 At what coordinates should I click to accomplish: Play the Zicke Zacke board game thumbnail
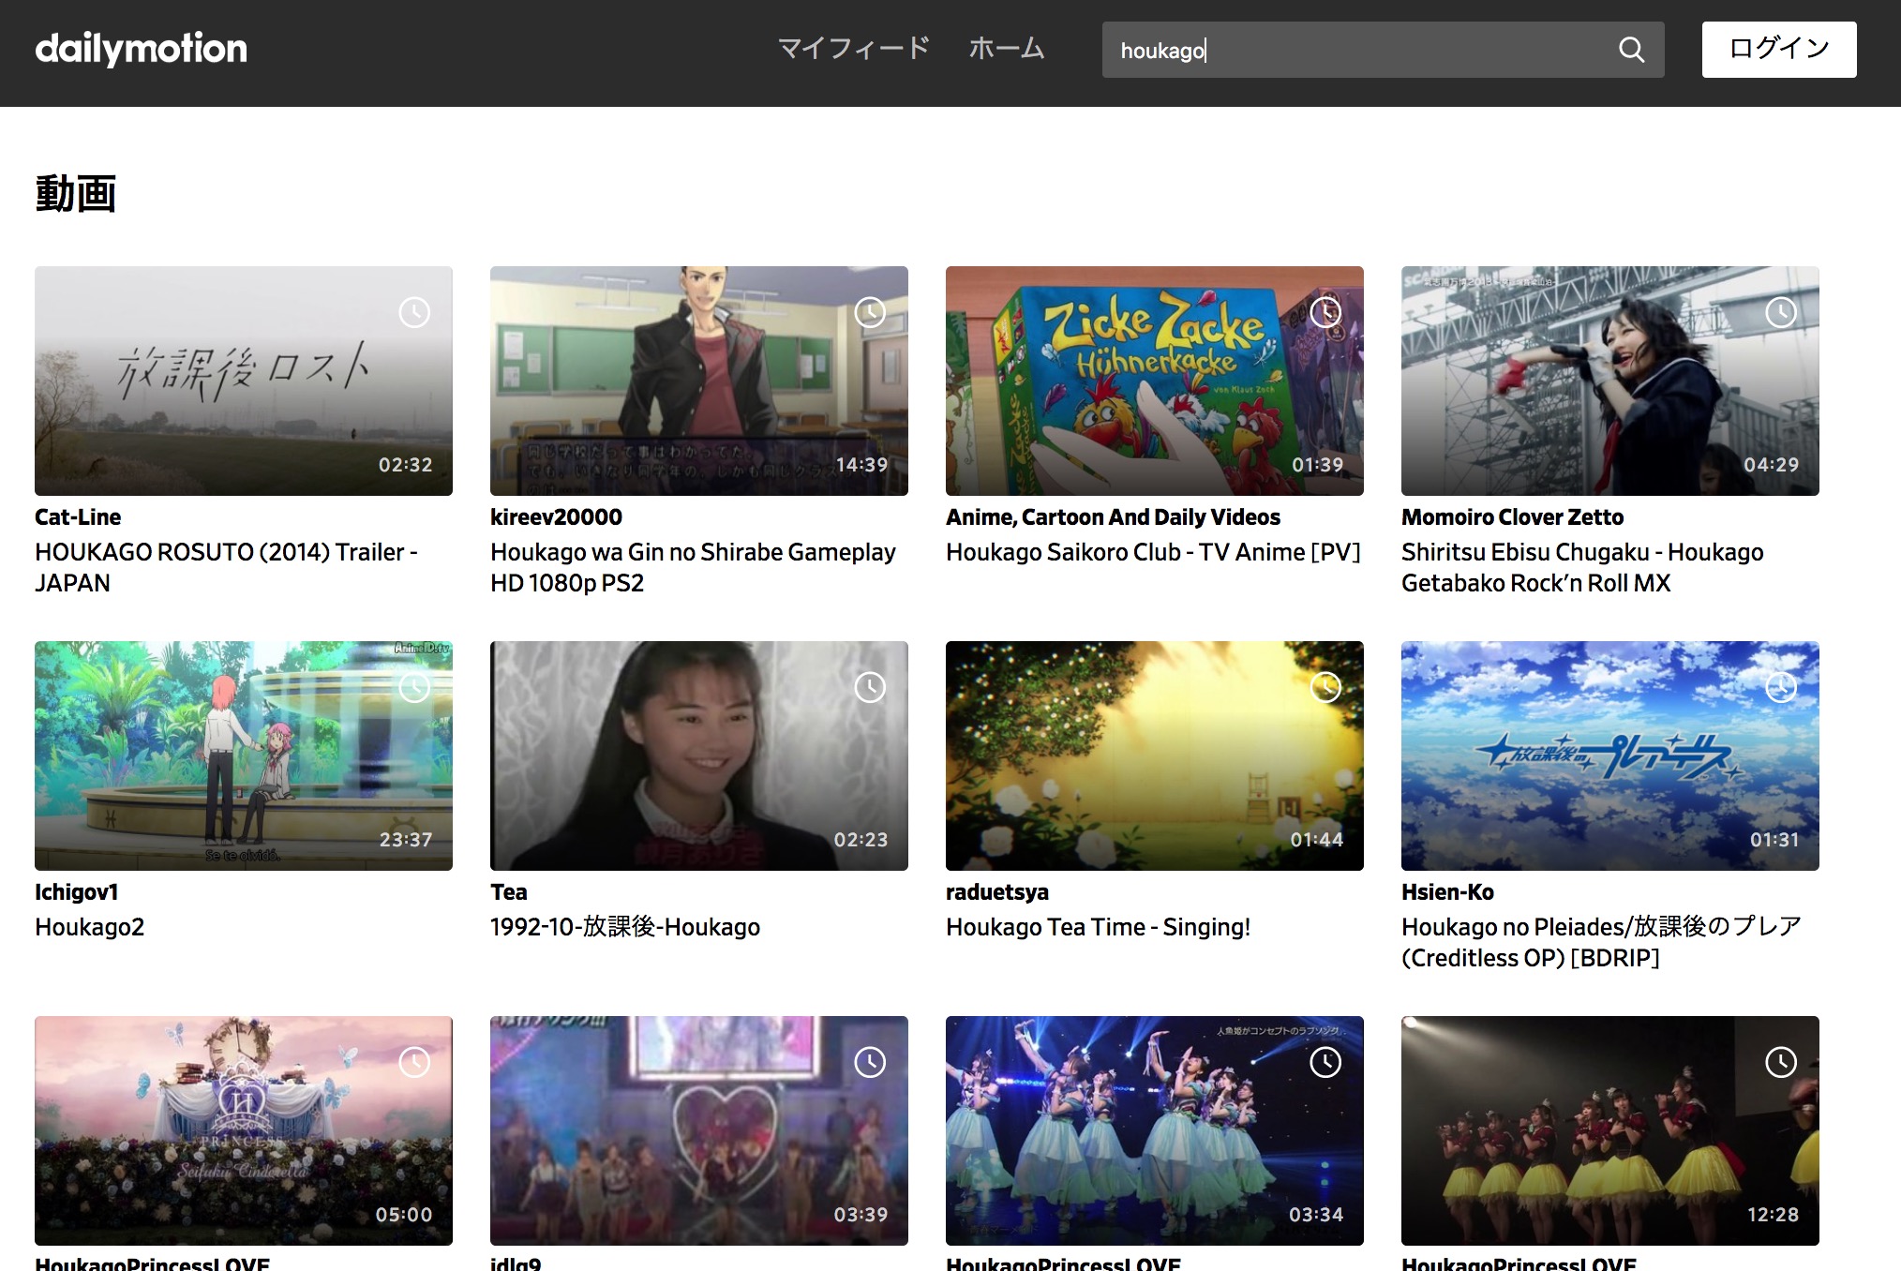(x=1155, y=381)
